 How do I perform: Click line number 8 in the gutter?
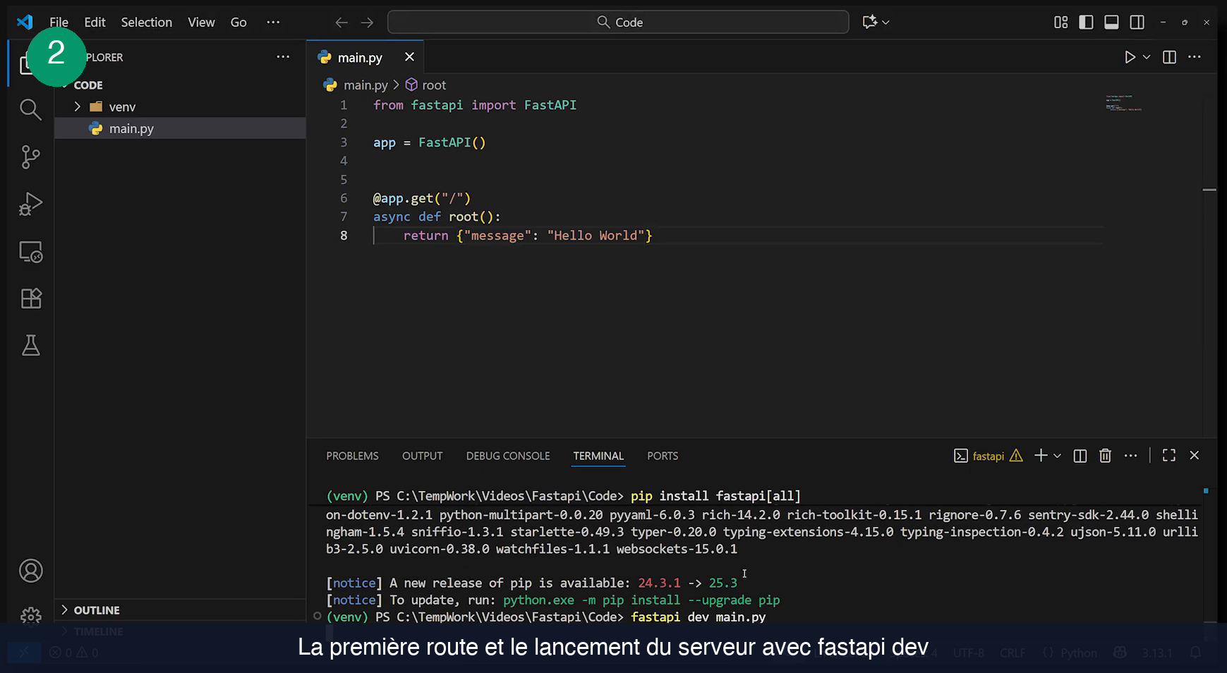pos(344,236)
